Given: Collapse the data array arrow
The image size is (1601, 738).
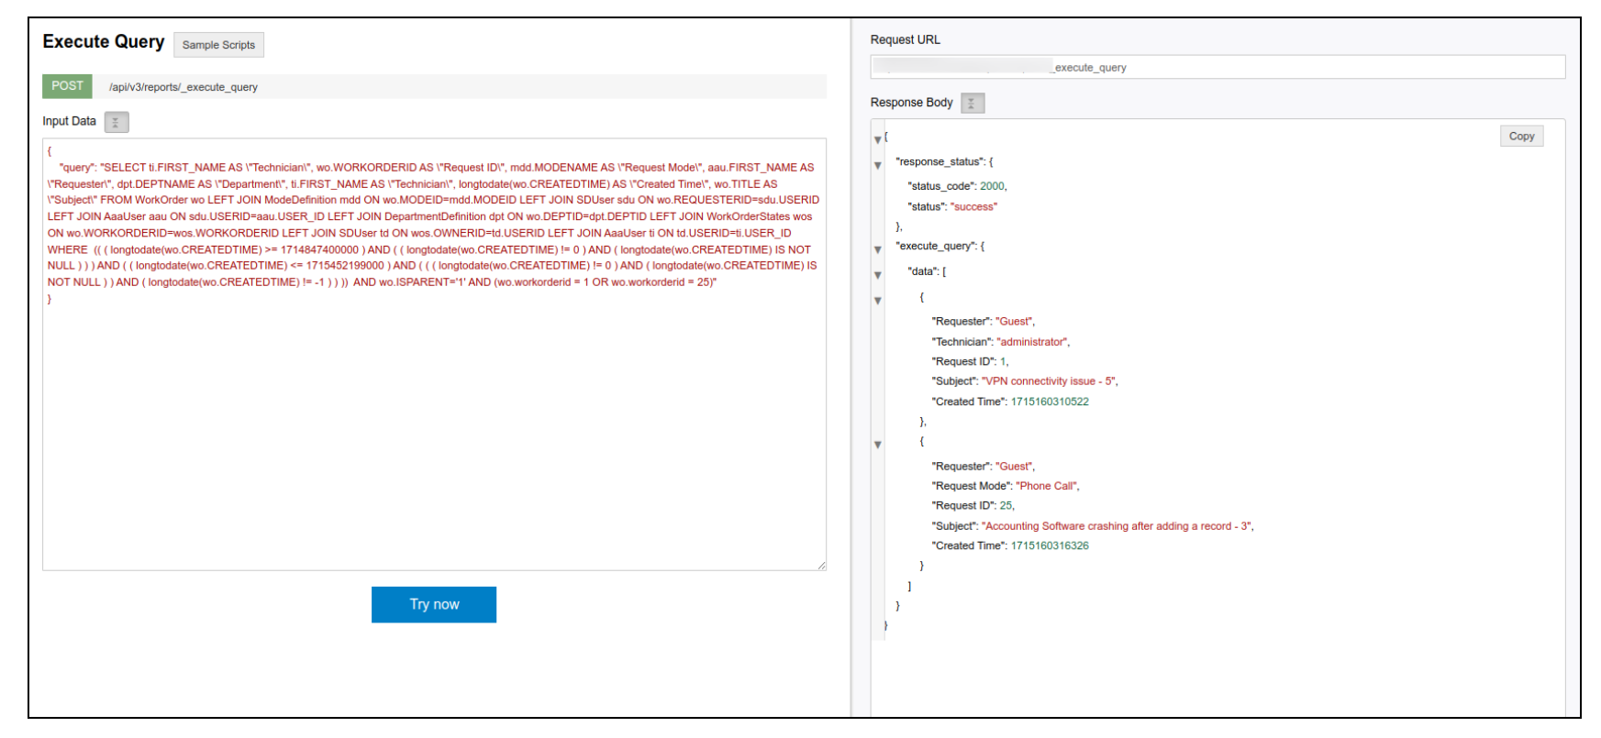Looking at the screenshot, I should [877, 275].
